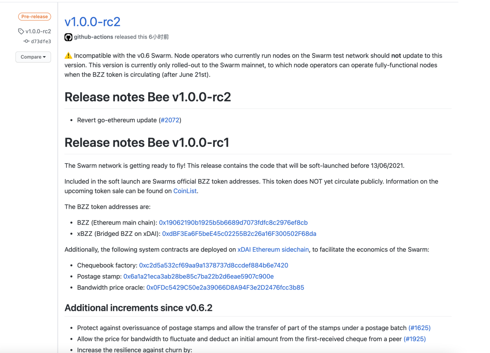This screenshot has height=353, width=490.
Task: Open commit d73dfe3
Action: point(41,41)
